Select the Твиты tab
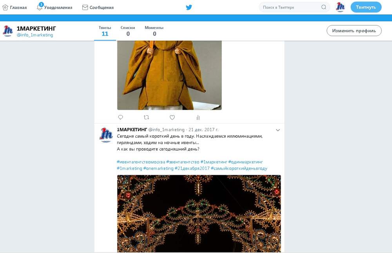The width and height of the screenshot is (392, 253). click(x=105, y=31)
